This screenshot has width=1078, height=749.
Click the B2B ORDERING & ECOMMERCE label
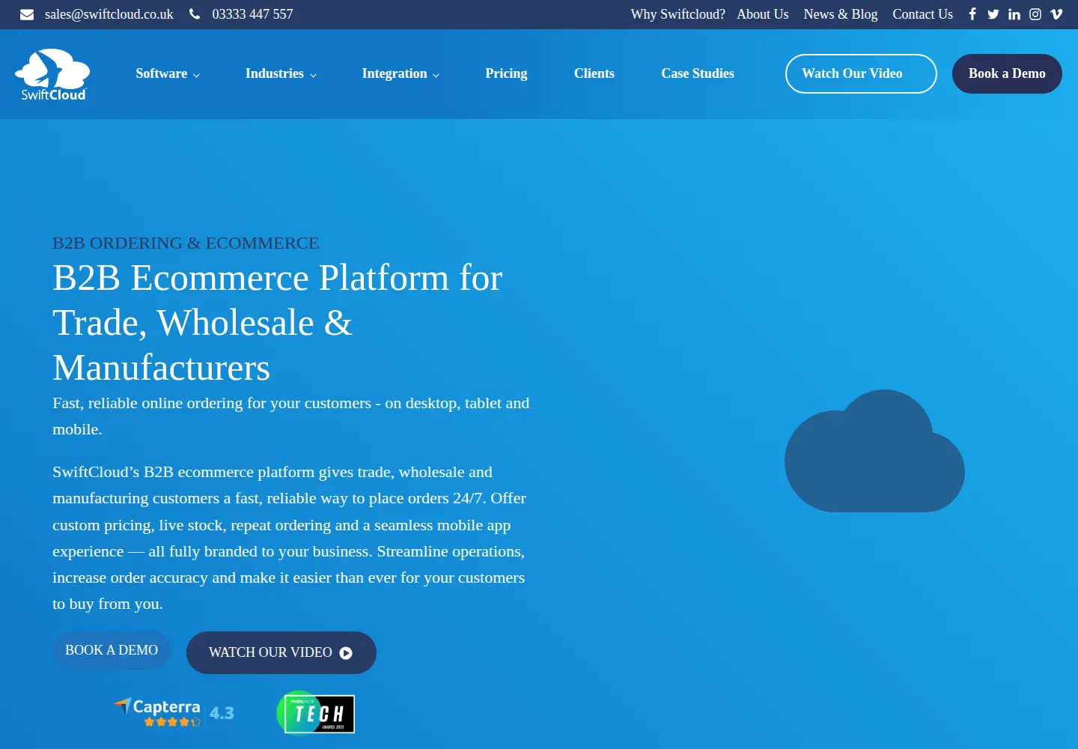coord(186,243)
